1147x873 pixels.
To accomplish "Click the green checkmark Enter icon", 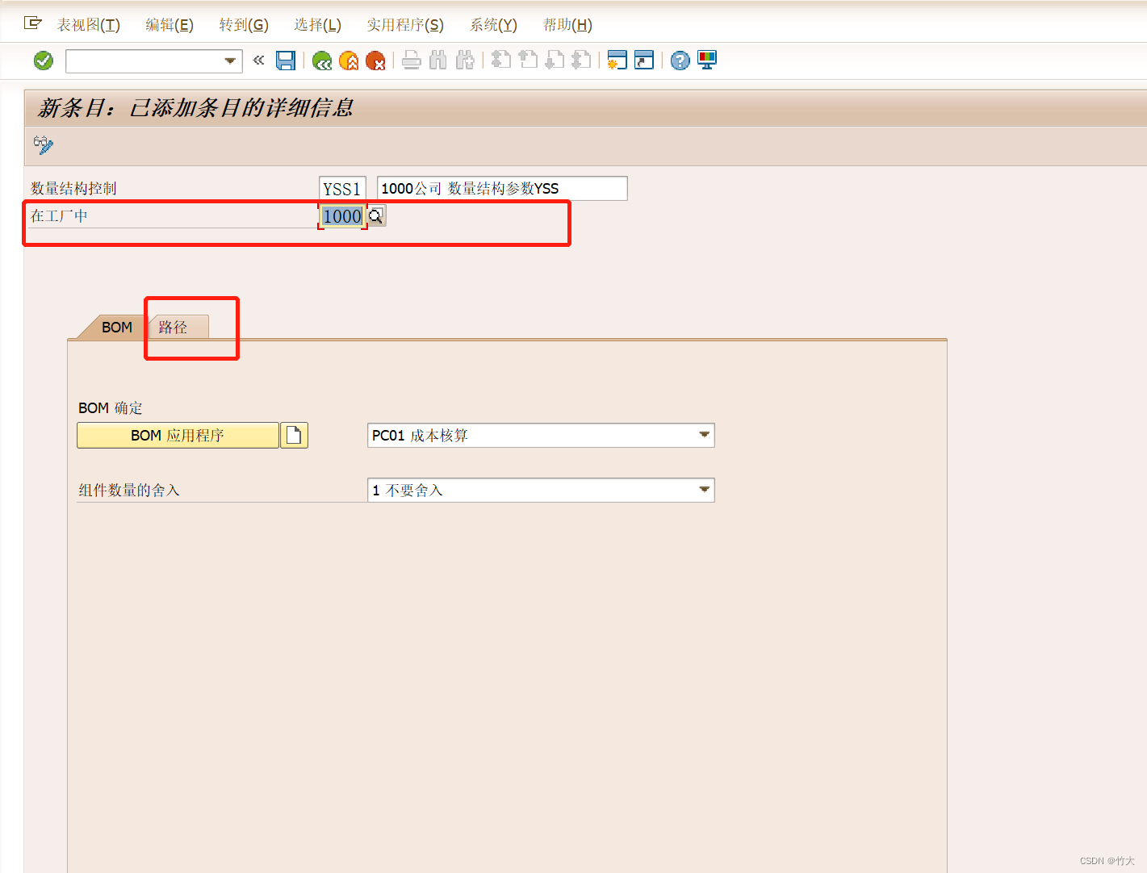I will [x=44, y=61].
